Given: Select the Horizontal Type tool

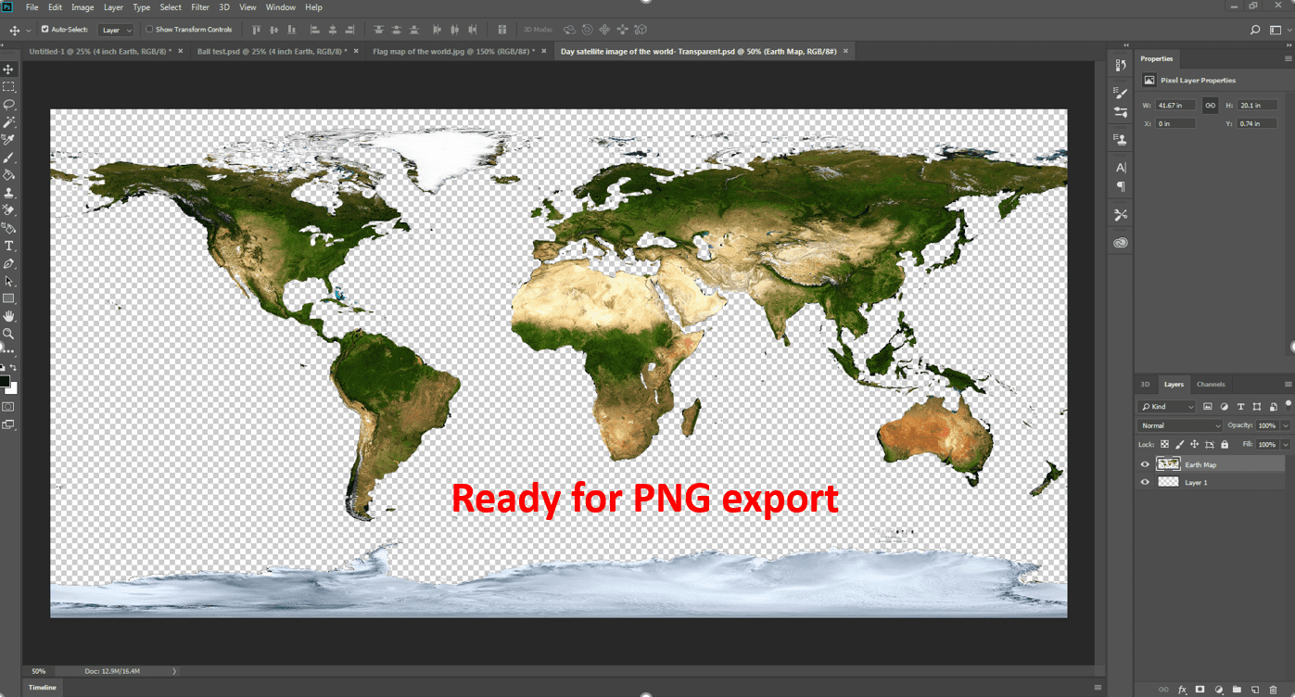Looking at the screenshot, I should (x=9, y=246).
